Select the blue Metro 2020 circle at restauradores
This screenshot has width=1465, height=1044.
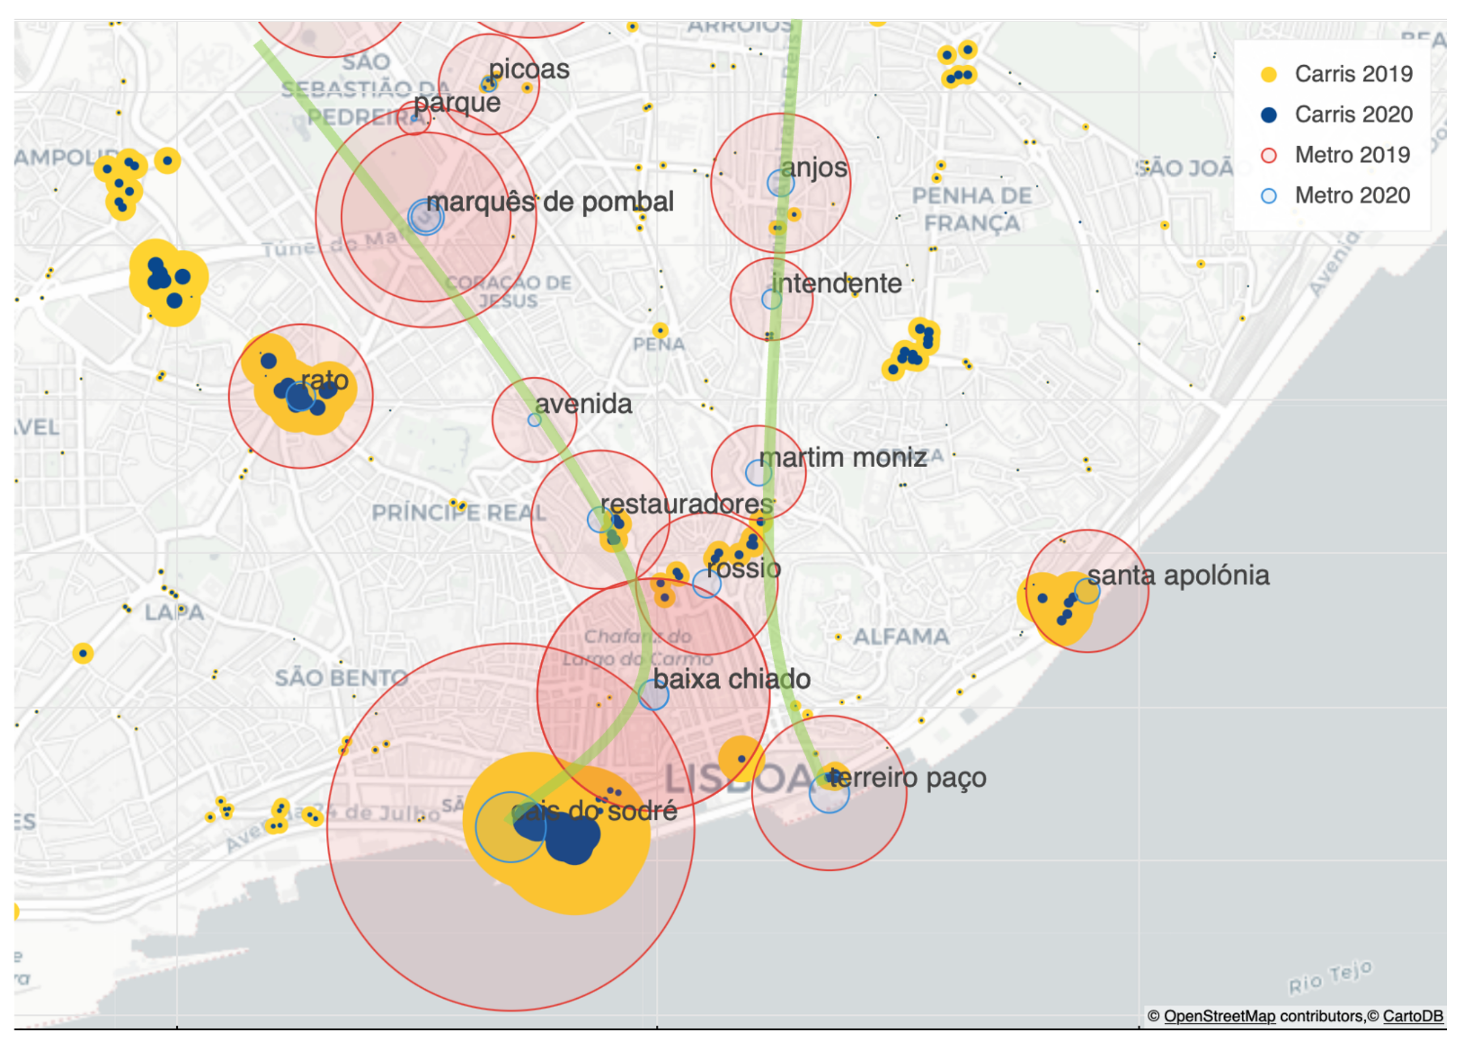point(600,519)
